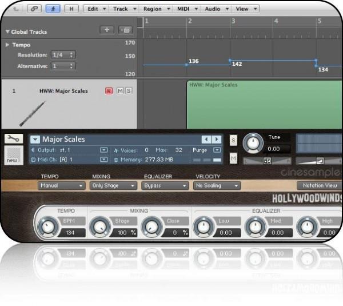This screenshot has height=306, width=343.
Task: Click the Close mixing knob
Action: pos(152,227)
